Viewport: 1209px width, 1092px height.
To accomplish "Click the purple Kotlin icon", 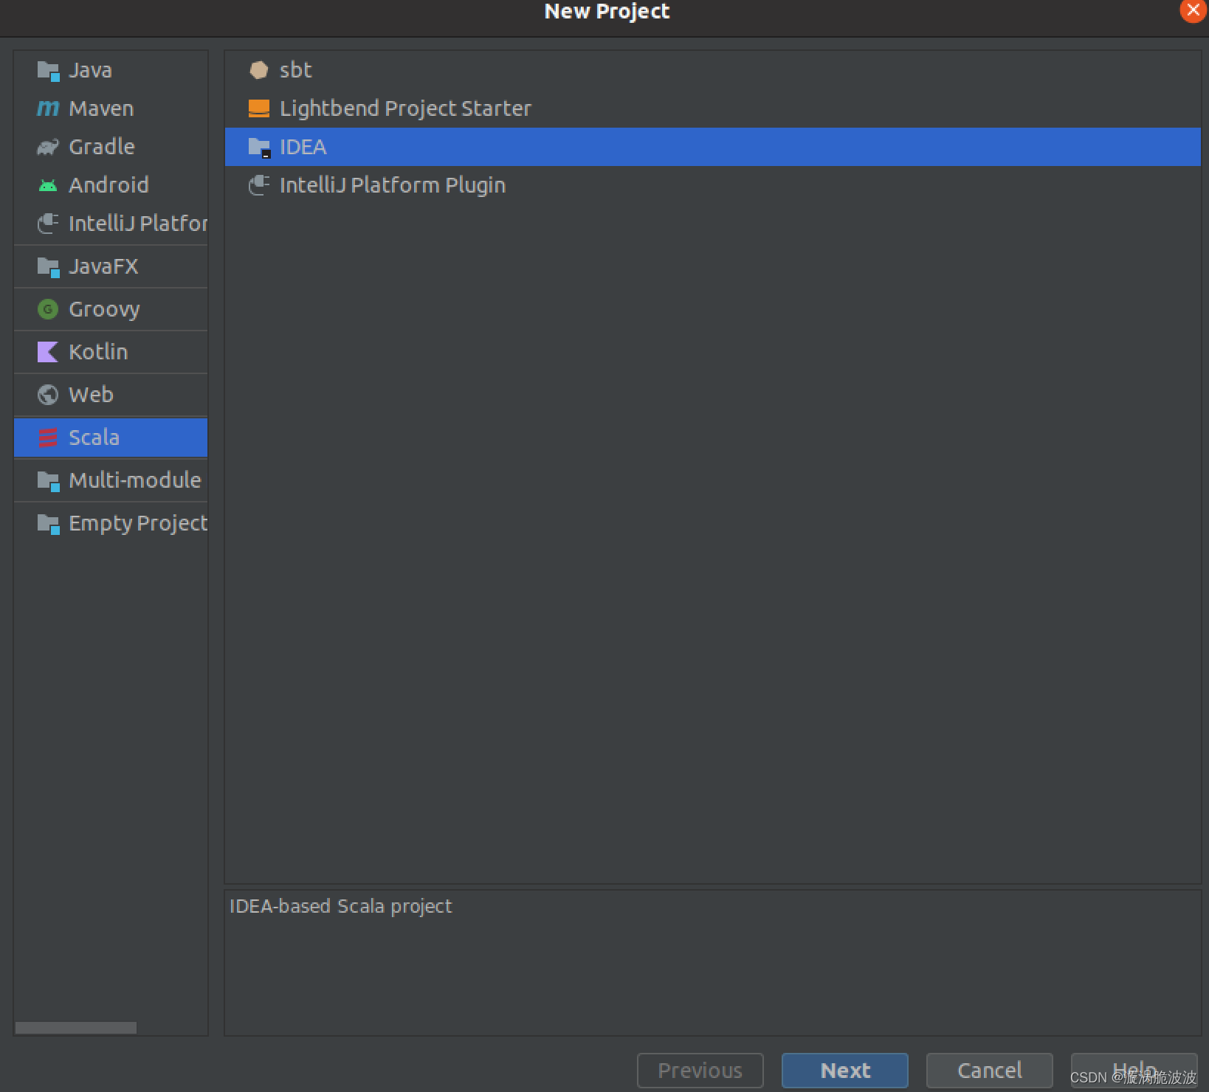I will [x=48, y=352].
